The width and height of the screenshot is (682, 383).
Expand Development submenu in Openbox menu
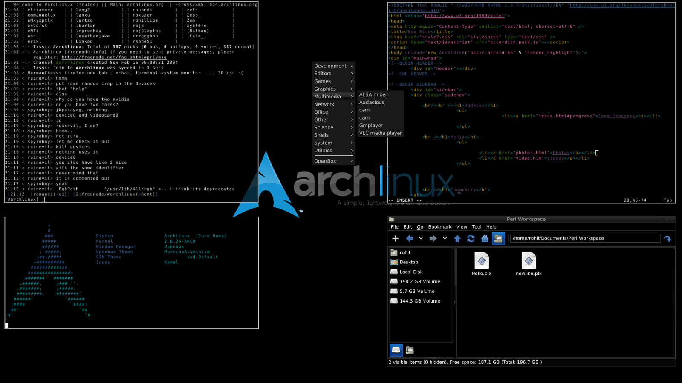pos(333,66)
